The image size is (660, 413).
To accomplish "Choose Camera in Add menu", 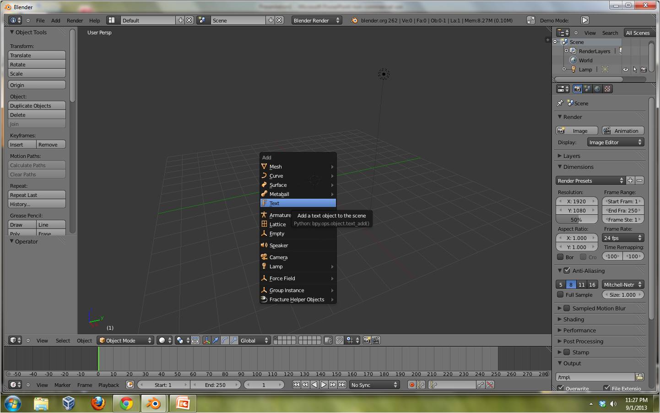I will pos(298,257).
